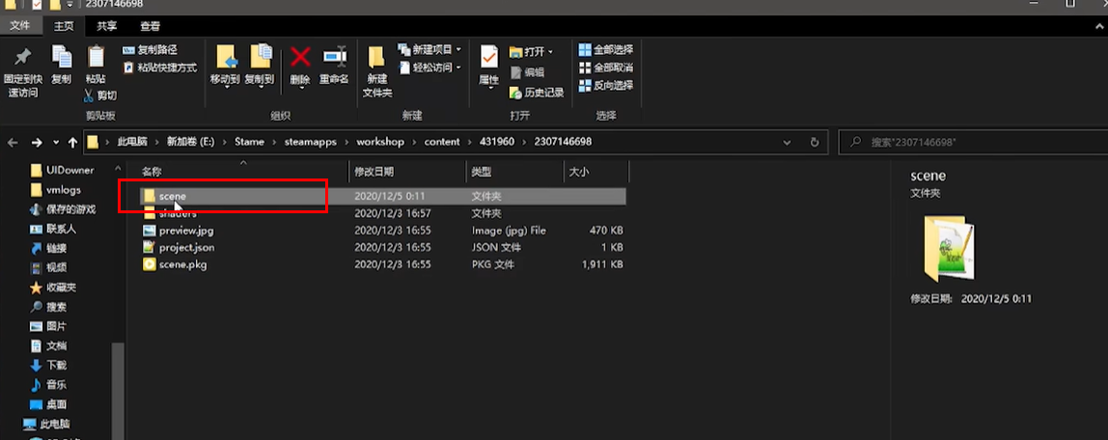Click the New Folder (新建文件夹) icon
Viewport: 1108px width, 440px height.
click(x=376, y=60)
